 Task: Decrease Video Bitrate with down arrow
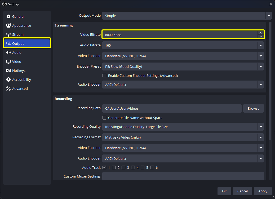point(261,37)
